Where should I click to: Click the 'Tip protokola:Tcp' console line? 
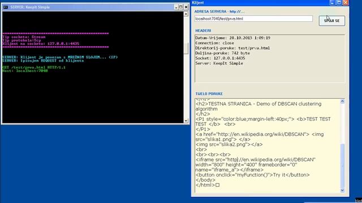tap(21, 40)
